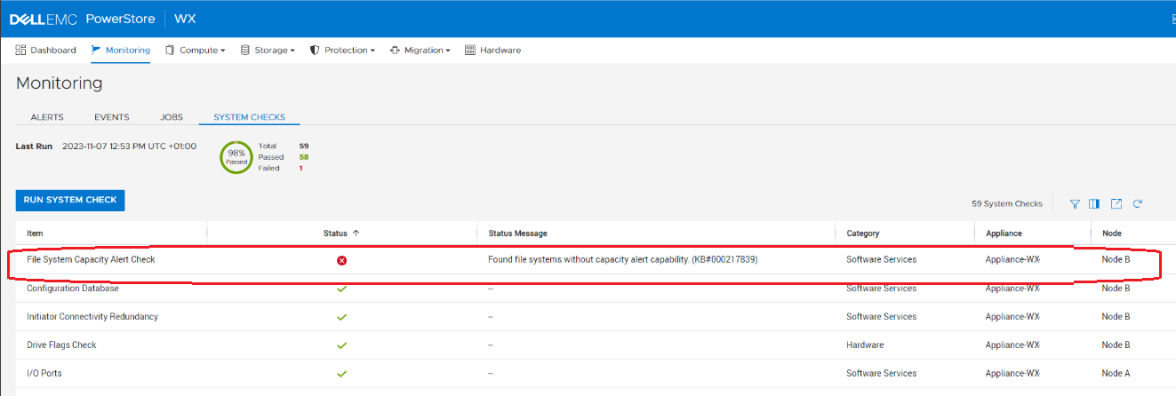Expand the Storage dropdown menu

coord(268,51)
